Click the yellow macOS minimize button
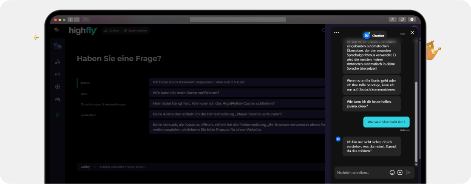The height and width of the screenshot is (184, 471). (60, 20)
